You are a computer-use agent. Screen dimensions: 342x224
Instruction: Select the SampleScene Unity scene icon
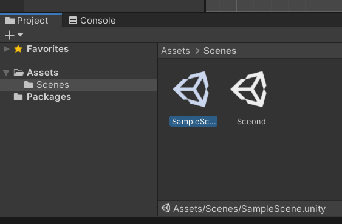(x=191, y=89)
